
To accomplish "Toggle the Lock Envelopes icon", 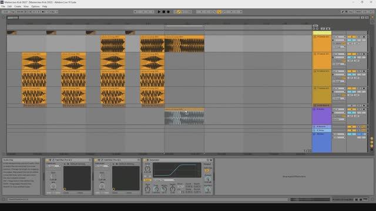I will [x=328, y=29].
